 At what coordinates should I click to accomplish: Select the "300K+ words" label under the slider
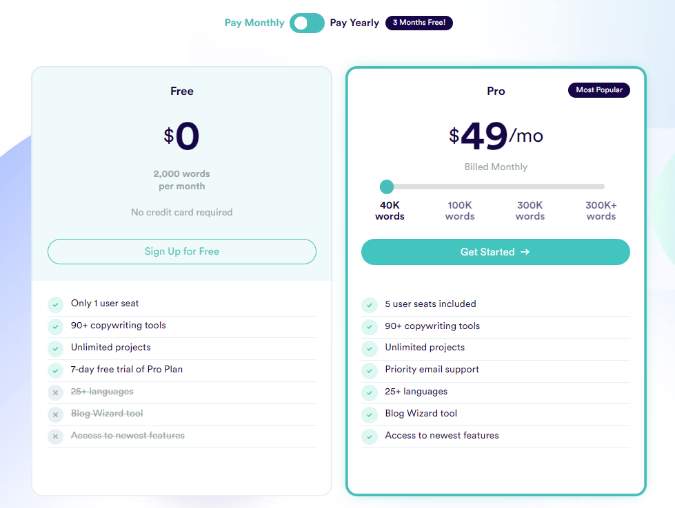click(x=601, y=211)
